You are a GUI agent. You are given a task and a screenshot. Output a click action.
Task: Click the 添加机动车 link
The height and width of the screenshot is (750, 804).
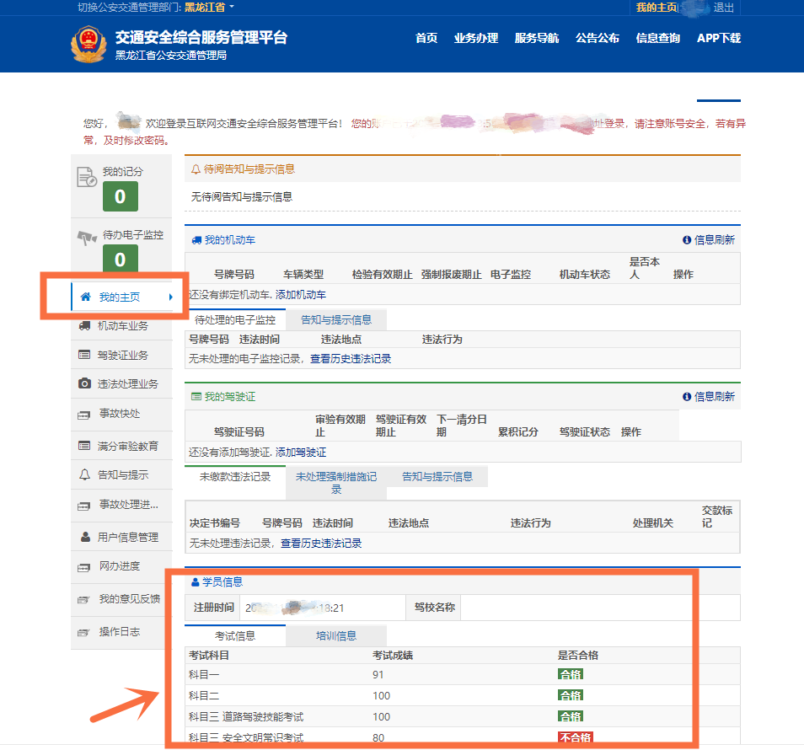(301, 295)
